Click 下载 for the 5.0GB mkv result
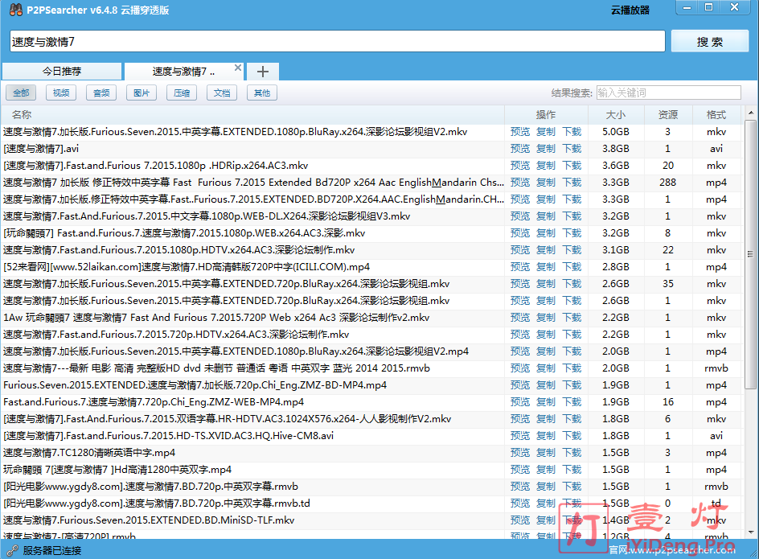The height and width of the screenshot is (559, 759). click(572, 132)
